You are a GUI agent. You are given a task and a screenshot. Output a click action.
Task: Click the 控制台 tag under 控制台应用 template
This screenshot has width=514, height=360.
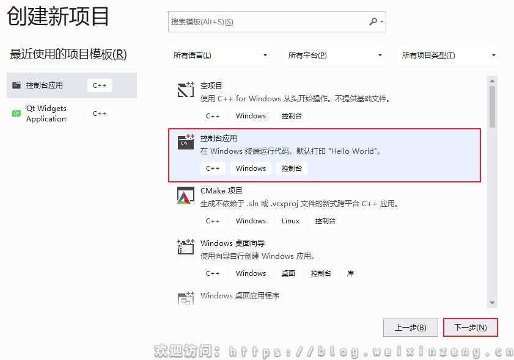point(292,168)
